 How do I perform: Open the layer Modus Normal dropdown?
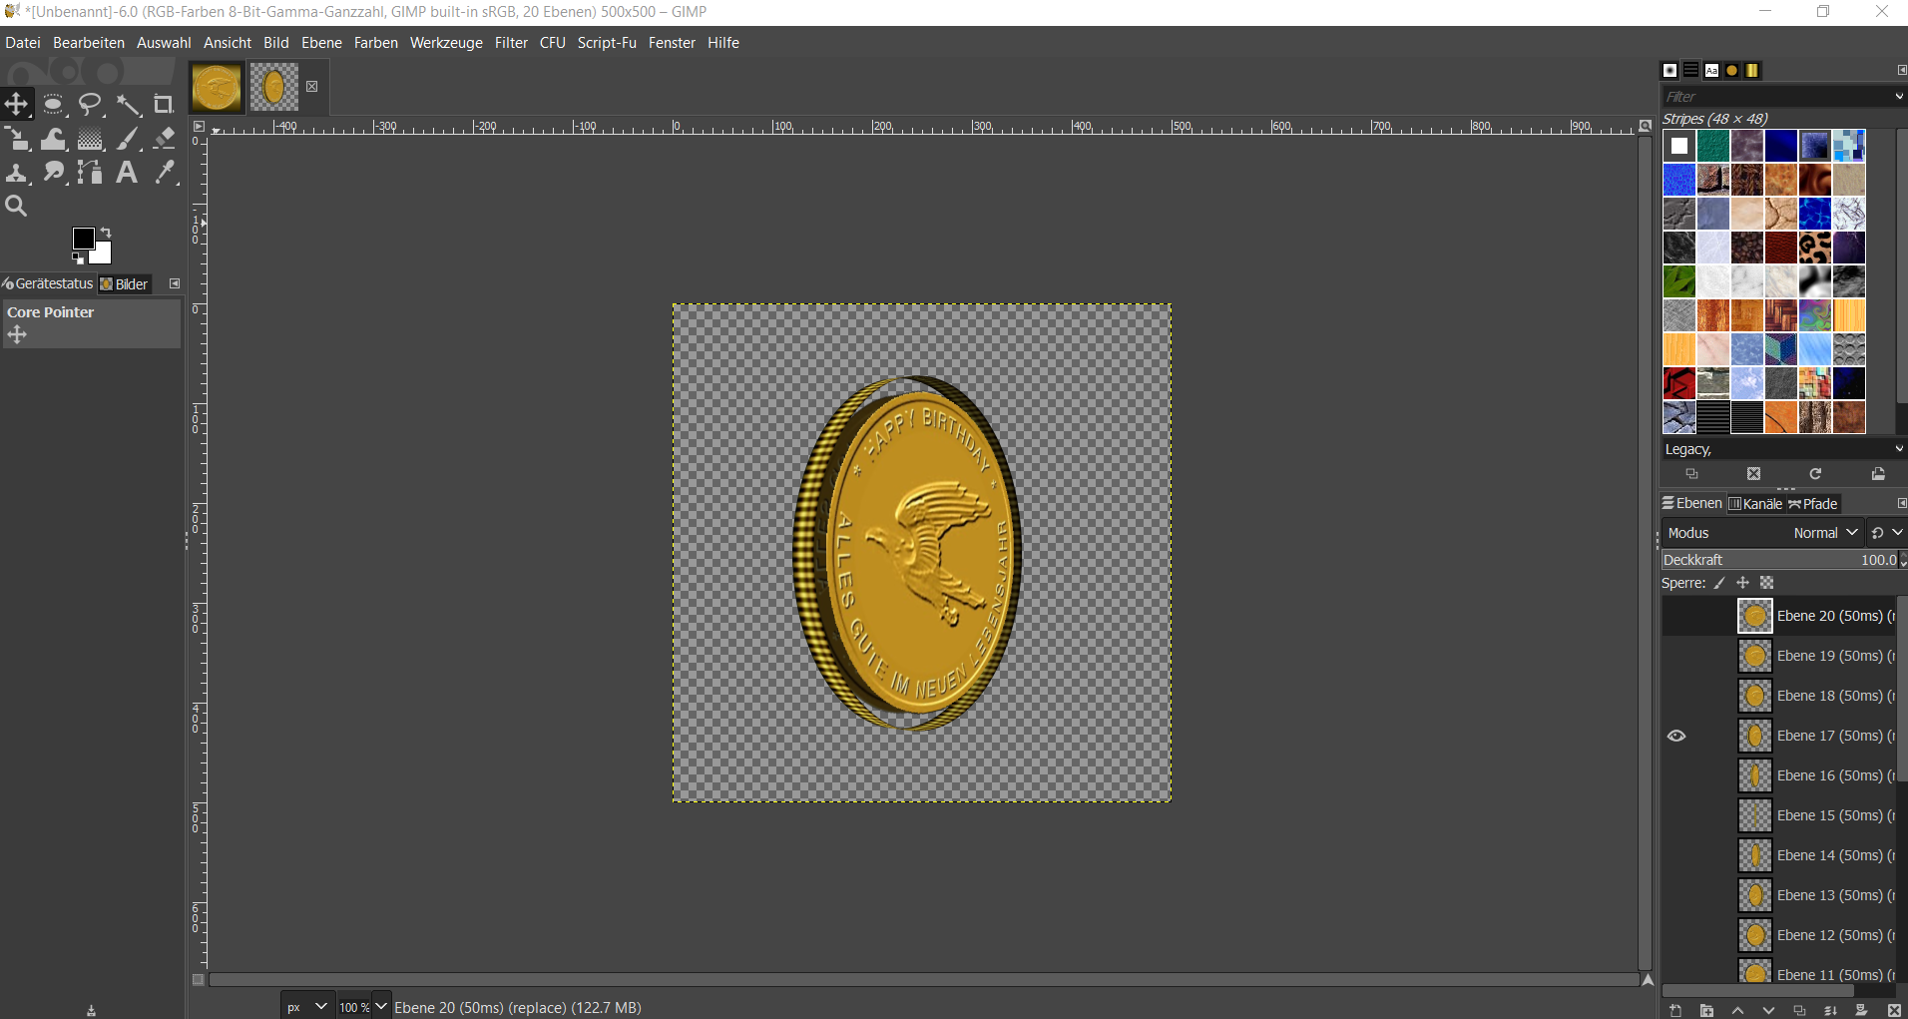coord(1825,533)
